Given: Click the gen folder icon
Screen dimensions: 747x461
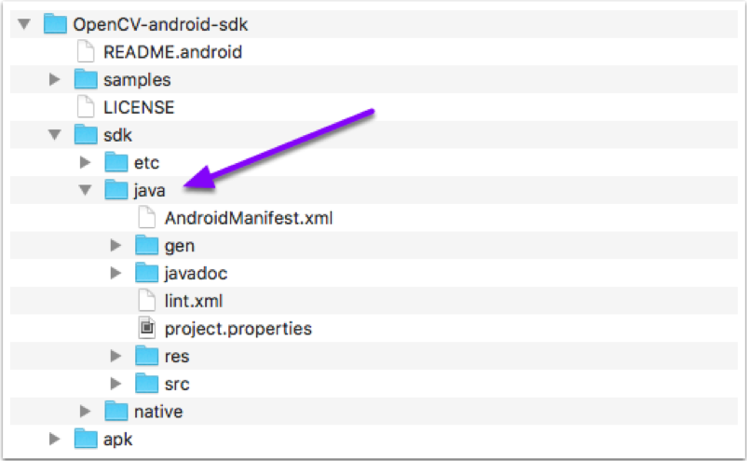Looking at the screenshot, I should 147,245.
